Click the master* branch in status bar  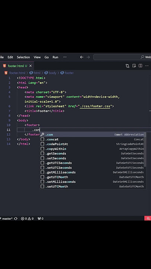click(6, 219)
